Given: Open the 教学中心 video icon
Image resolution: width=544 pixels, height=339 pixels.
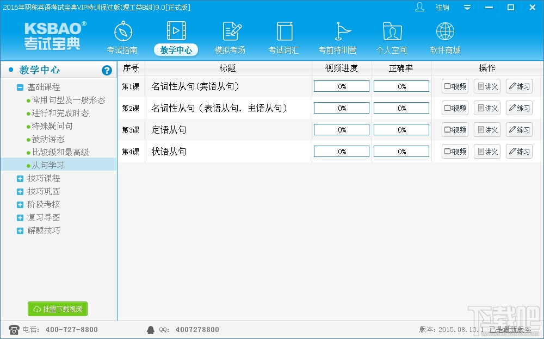Looking at the screenshot, I should 176,31.
